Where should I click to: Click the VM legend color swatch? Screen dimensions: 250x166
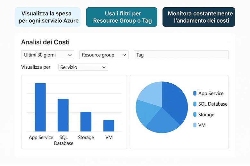click(x=195, y=125)
